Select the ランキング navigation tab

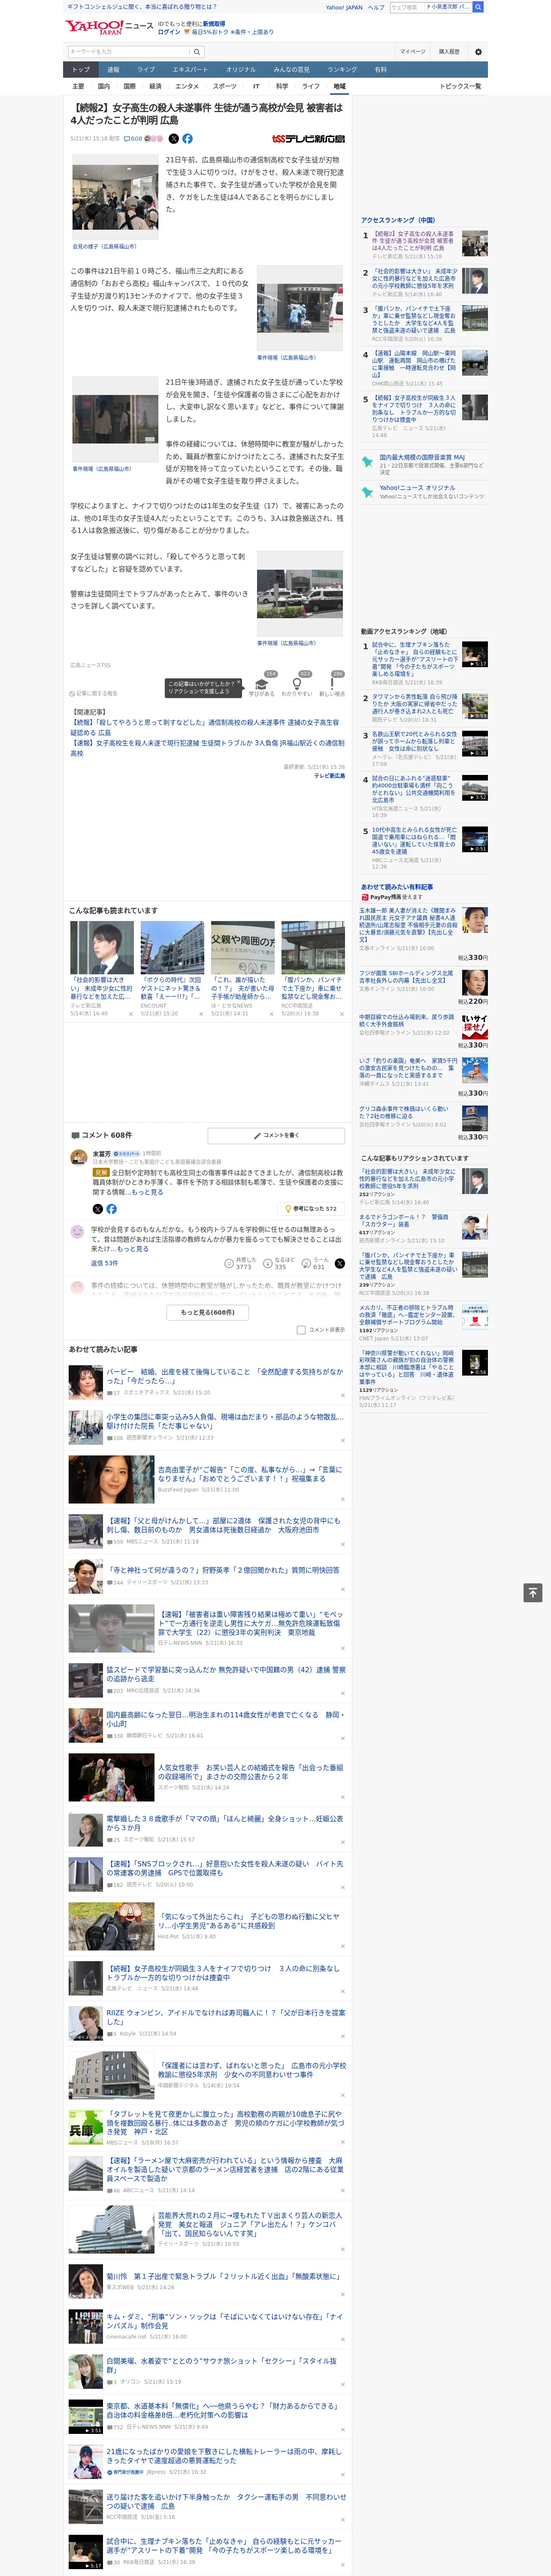pos(342,70)
